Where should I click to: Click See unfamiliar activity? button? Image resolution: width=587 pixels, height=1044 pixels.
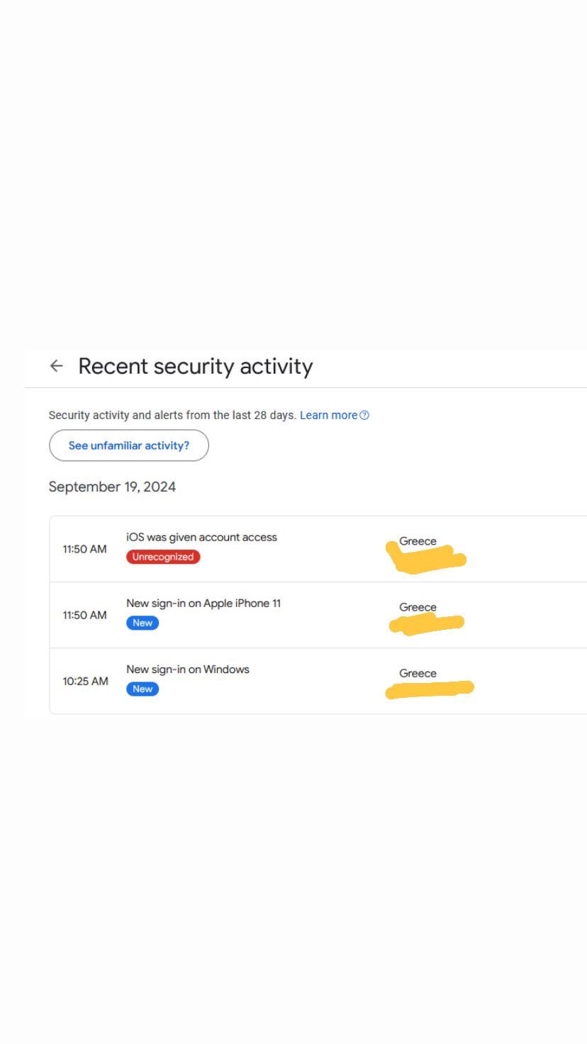129,445
